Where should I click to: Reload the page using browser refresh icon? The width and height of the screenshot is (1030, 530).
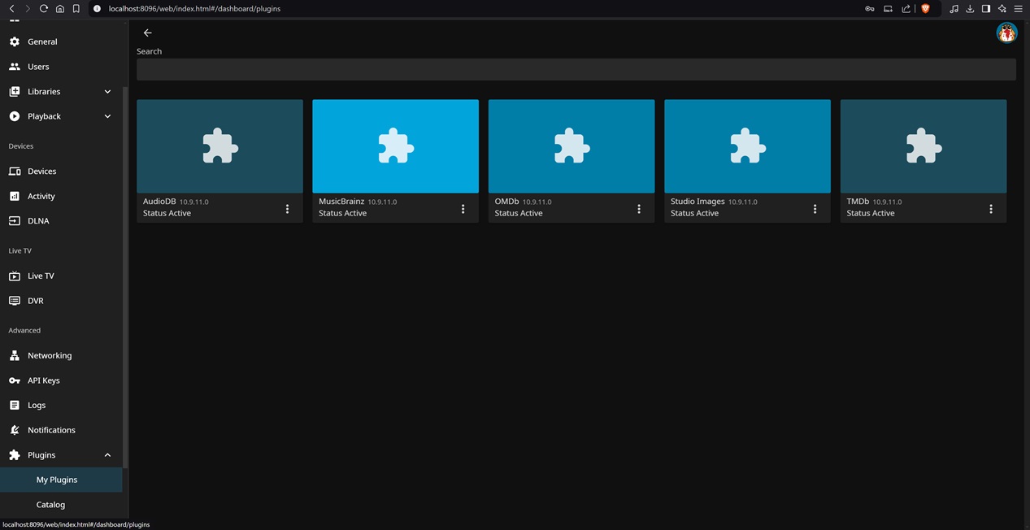[x=44, y=9]
